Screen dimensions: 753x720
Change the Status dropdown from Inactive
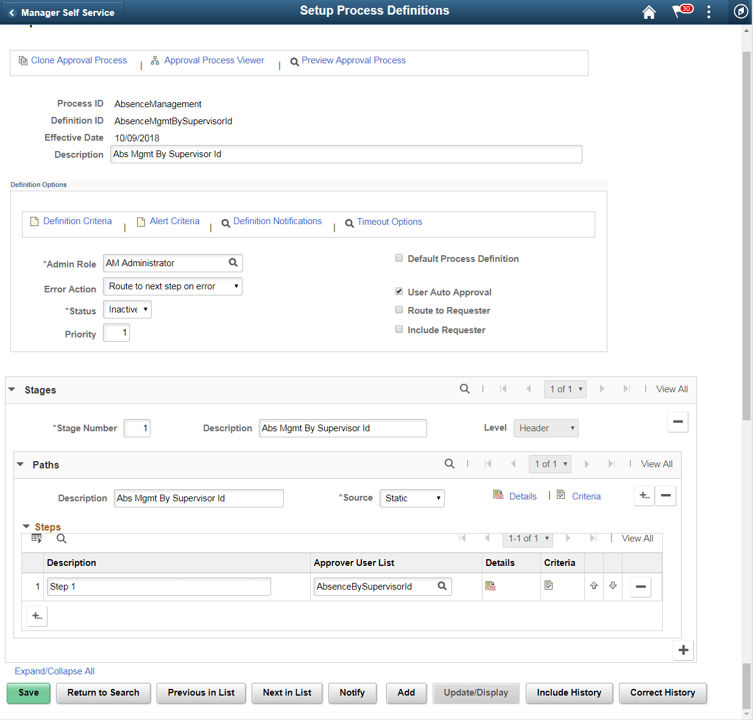click(x=127, y=309)
